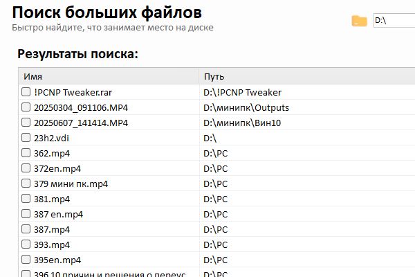
Task: Mark the 393.mp4 checkbox
Action: pos(26,244)
